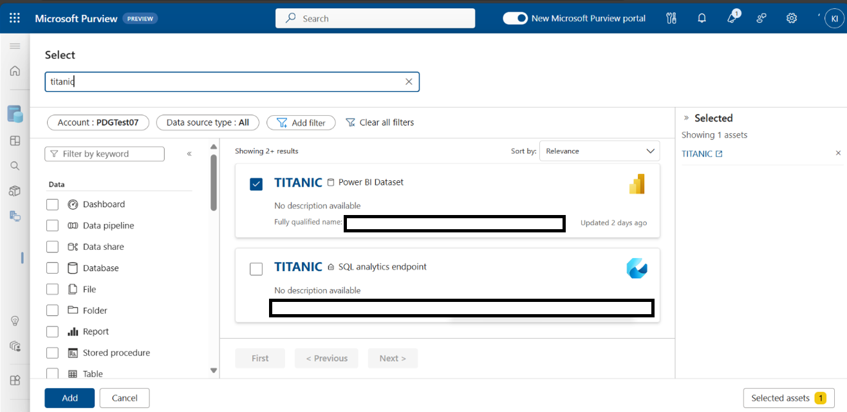
Task: Click the lightbulb insights sidebar icon
Action: tap(15, 321)
